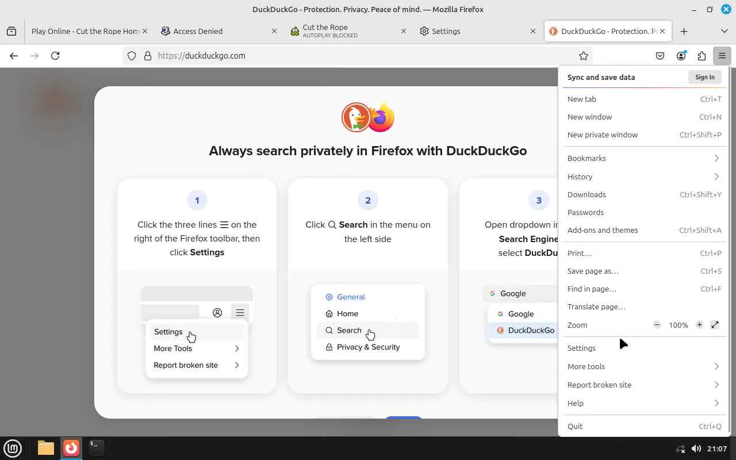Image resolution: width=736 pixels, height=460 pixels.
Task: Click the Sign In button
Action: 704,77
